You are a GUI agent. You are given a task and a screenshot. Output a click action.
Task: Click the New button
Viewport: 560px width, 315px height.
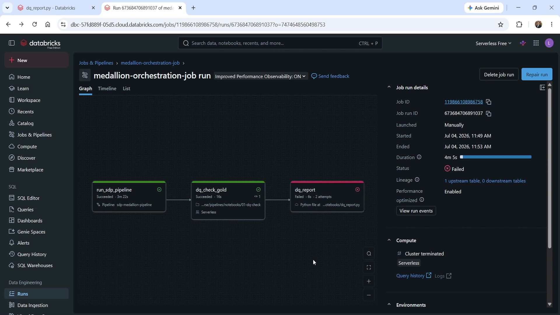36,60
